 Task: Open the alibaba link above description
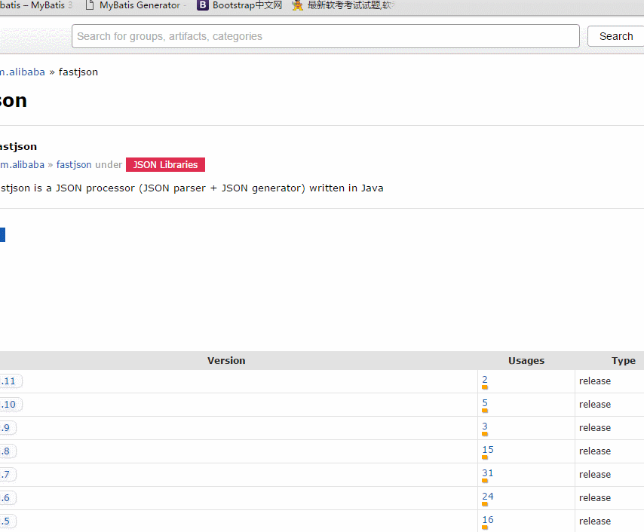pos(22,164)
